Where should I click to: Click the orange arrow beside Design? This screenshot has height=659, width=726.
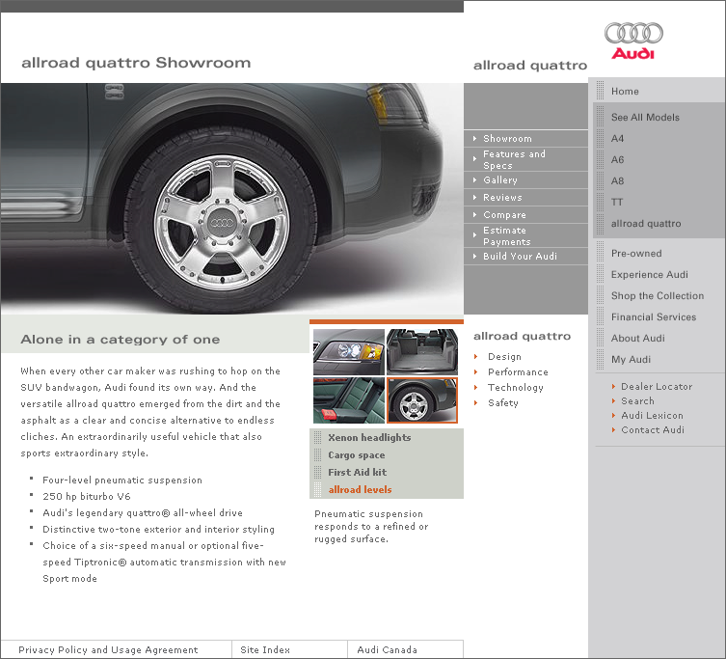(x=475, y=357)
